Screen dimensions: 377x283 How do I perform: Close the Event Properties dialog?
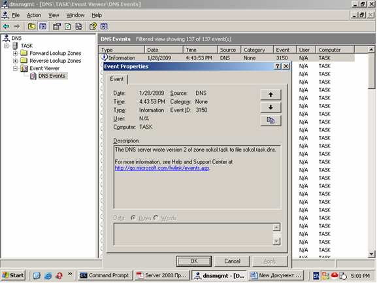click(286, 67)
